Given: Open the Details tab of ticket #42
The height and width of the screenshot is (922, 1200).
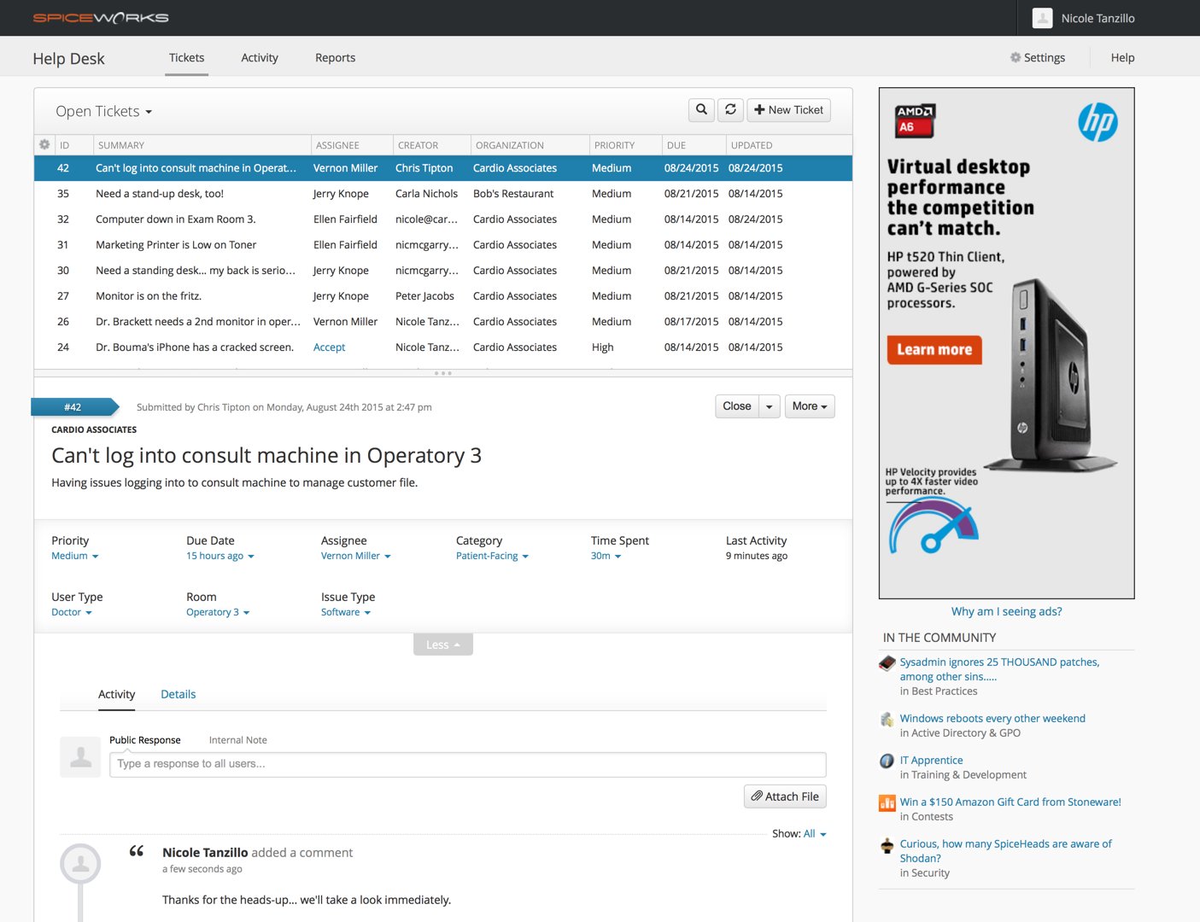Looking at the screenshot, I should point(178,694).
